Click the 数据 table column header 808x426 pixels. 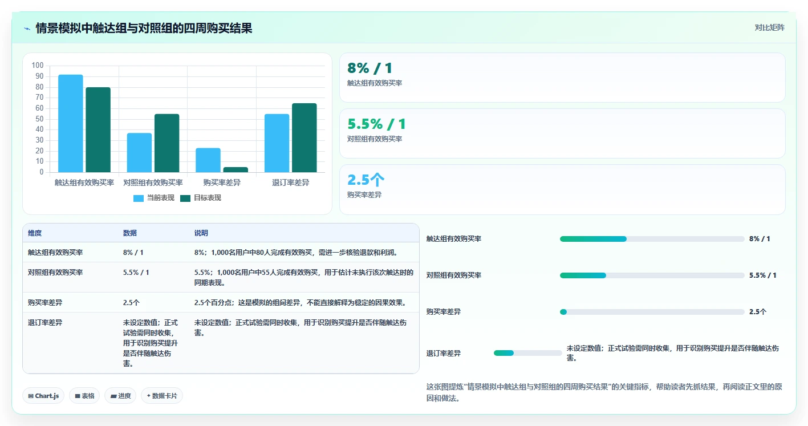(x=130, y=233)
